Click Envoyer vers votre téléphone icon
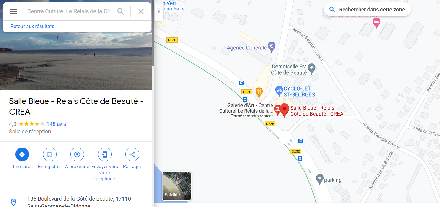Screen dimensions: 440x207 click(105, 154)
